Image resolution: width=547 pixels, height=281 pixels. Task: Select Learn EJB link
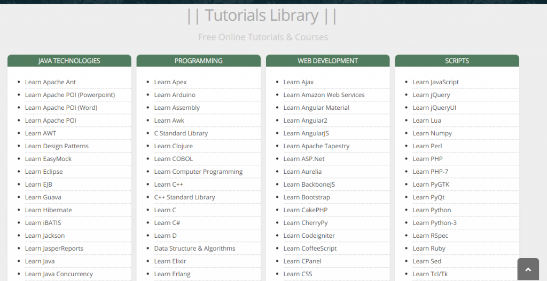pyautogui.click(x=38, y=184)
